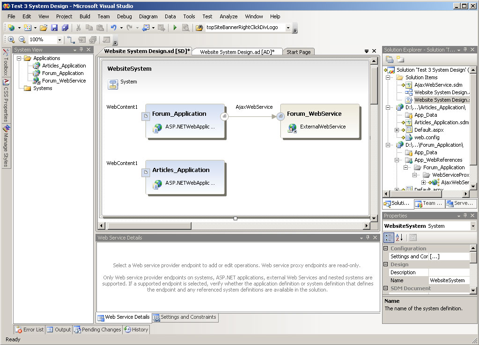Viewport: 479px width, 345px height.
Task: Open the Manage Styles side panel
Action: pos(6,146)
